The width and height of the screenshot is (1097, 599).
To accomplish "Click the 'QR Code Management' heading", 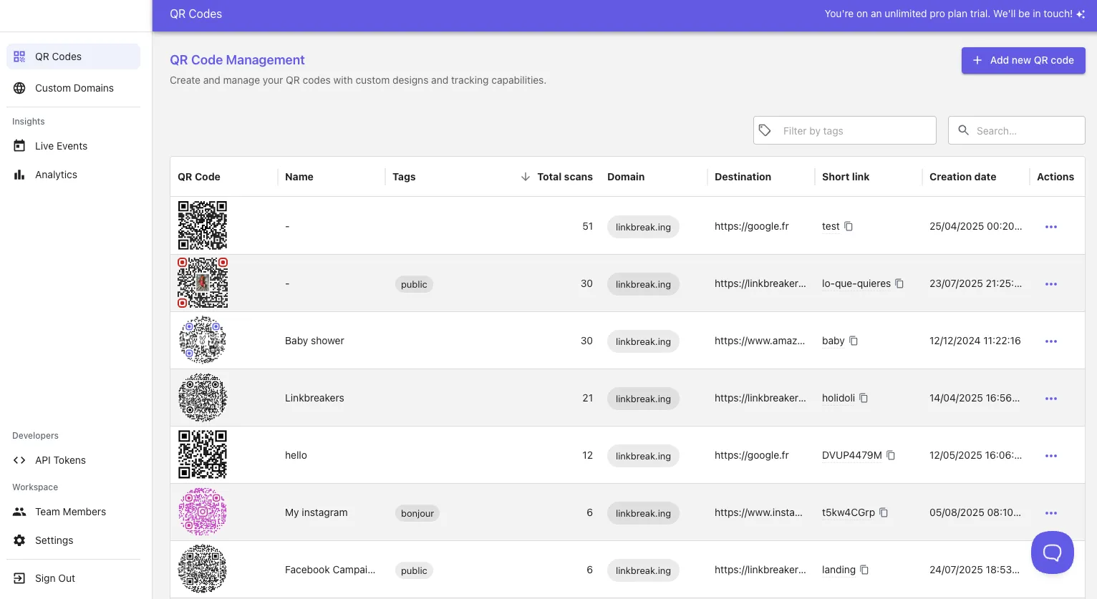I will click(x=237, y=60).
